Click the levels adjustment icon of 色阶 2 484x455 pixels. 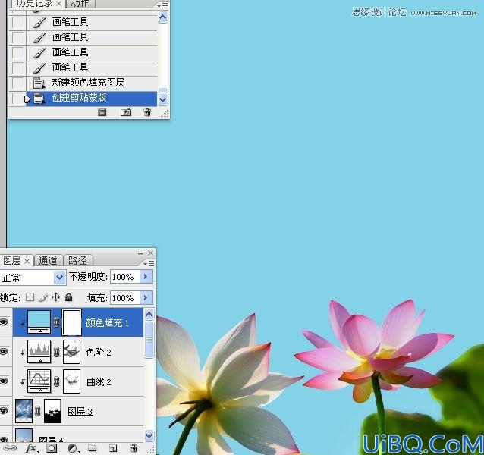(39, 352)
